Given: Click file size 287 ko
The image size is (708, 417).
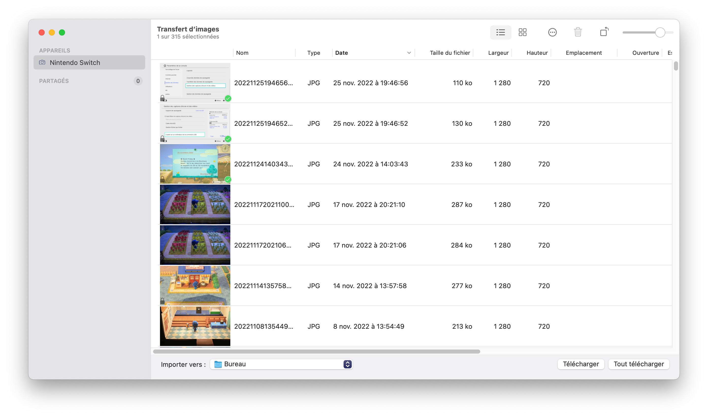Looking at the screenshot, I should (462, 204).
